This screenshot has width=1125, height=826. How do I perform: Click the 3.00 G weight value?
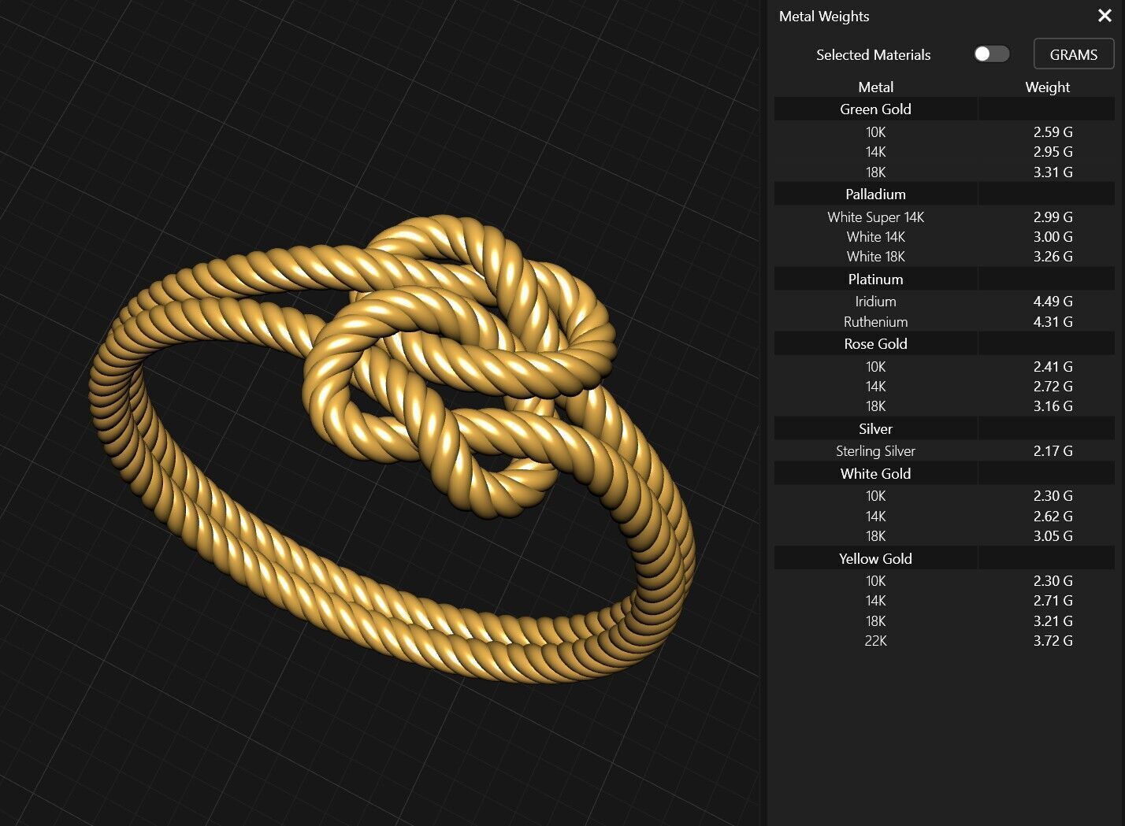[x=1053, y=237]
